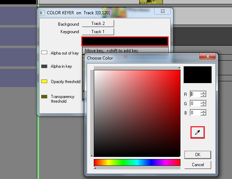Increase the G value with stepper

[203, 102]
